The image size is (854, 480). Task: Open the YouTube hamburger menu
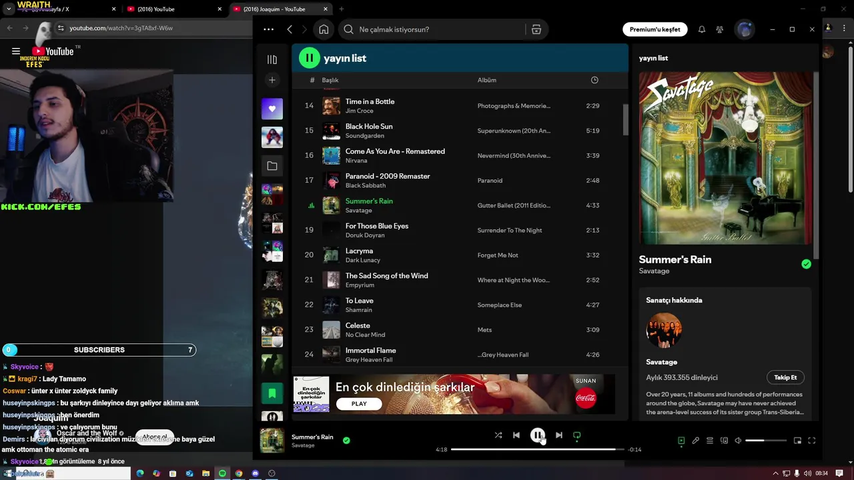click(16, 51)
